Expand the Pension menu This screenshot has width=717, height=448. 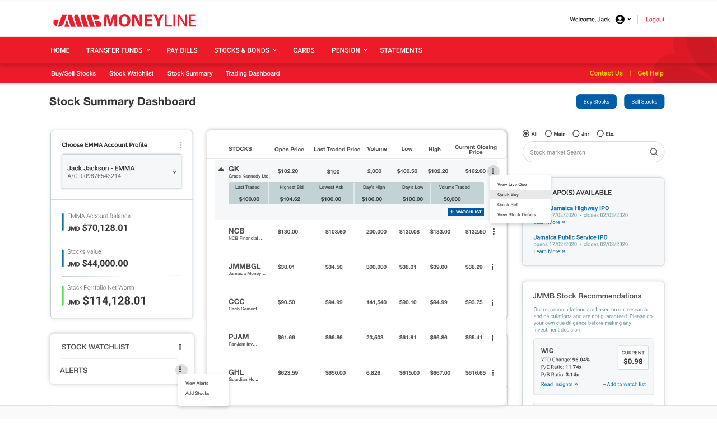(x=350, y=50)
